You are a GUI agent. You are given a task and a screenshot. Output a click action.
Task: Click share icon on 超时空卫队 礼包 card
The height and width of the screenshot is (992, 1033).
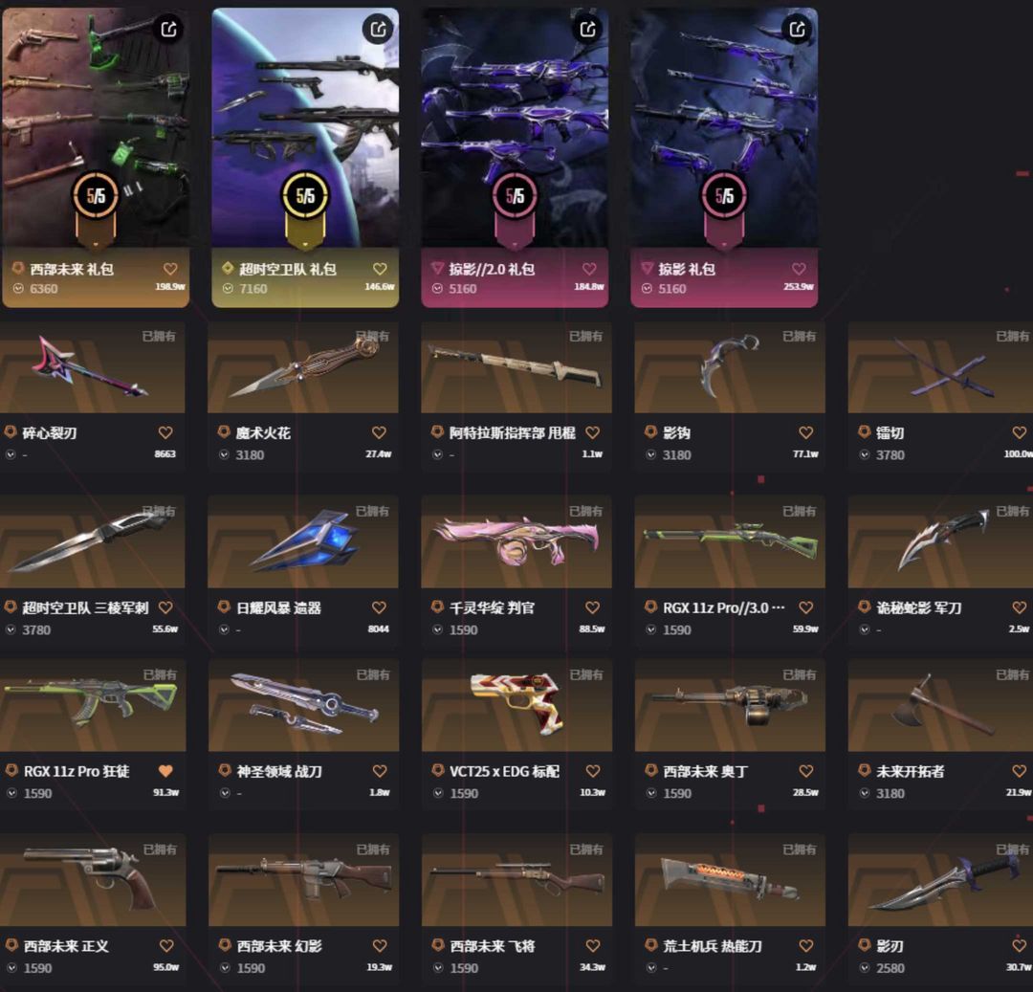pos(378,29)
